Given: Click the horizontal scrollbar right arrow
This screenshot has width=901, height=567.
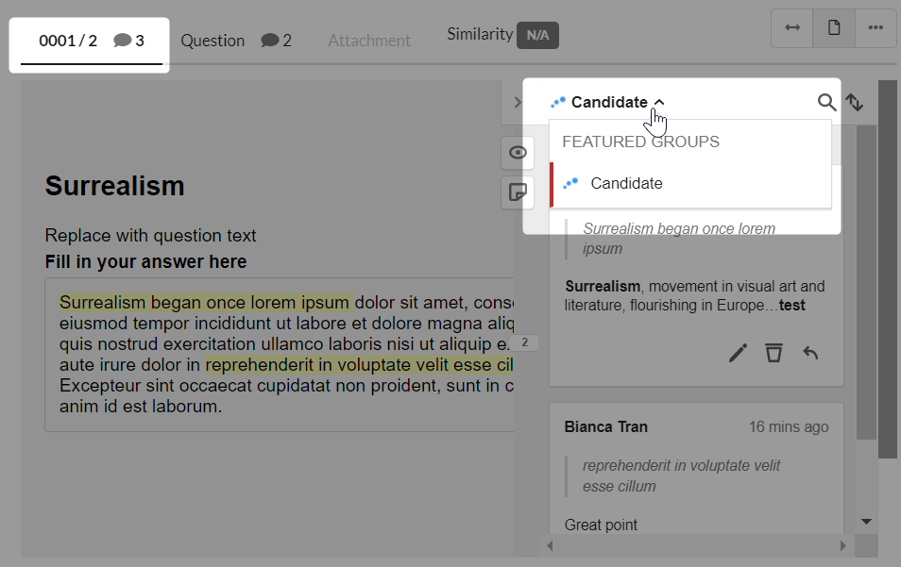Looking at the screenshot, I should (x=843, y=545).
